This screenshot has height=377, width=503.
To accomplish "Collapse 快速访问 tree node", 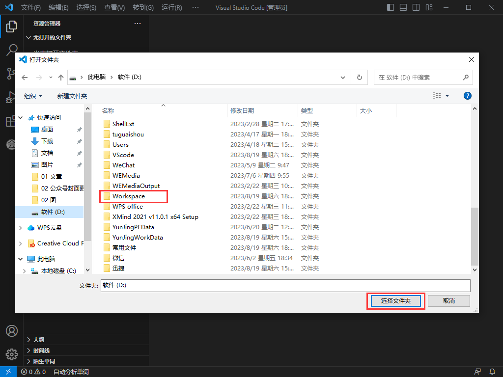I will (21, 118).
